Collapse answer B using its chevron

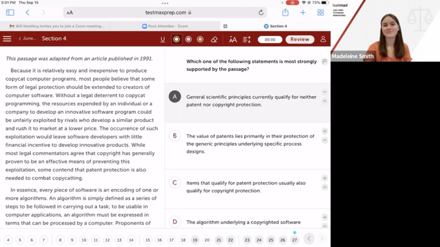click(x=324, y=141)
